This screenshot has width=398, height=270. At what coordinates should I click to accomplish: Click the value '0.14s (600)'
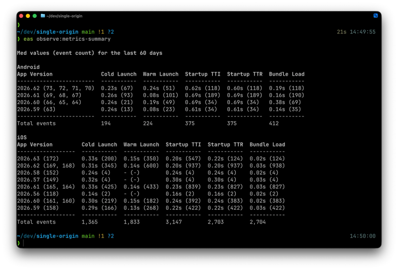(141, 166)
